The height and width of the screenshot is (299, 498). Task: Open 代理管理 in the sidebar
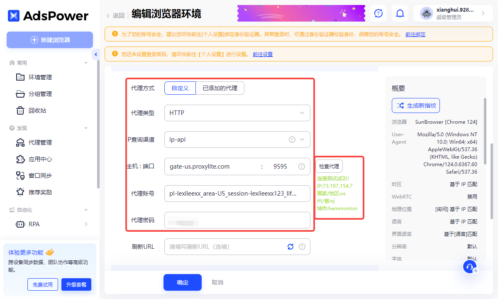[x=40, y=142]
